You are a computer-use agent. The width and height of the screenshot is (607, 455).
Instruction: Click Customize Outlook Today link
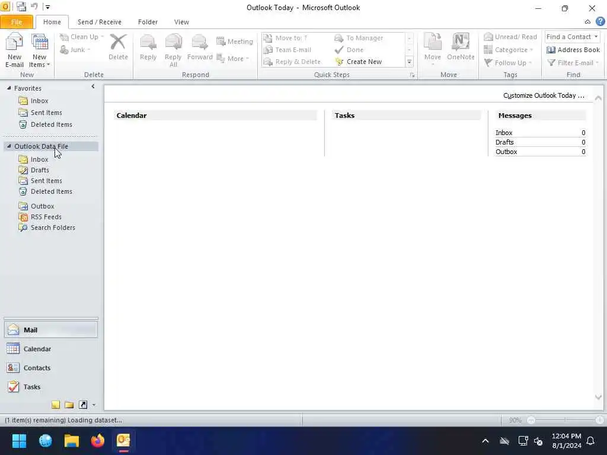pos(544,95)
